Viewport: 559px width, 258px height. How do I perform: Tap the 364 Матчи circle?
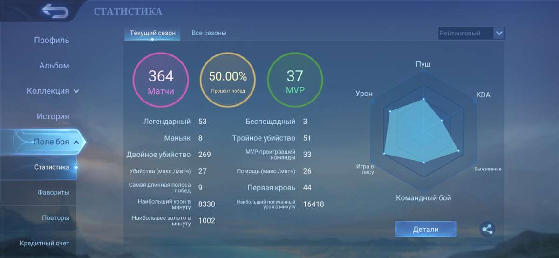pyautogui.click(x=161, y=80)
